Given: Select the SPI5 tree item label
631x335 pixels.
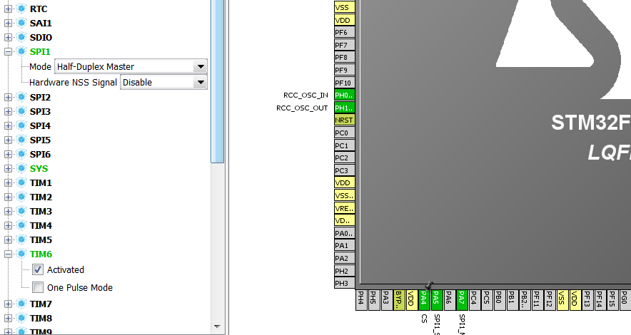Looking at the screenshot, I should (40, 140).
